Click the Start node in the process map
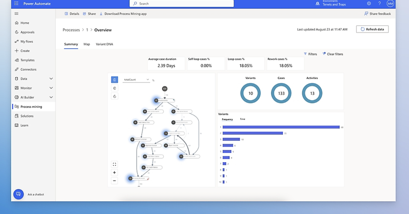 coord(165,89)
